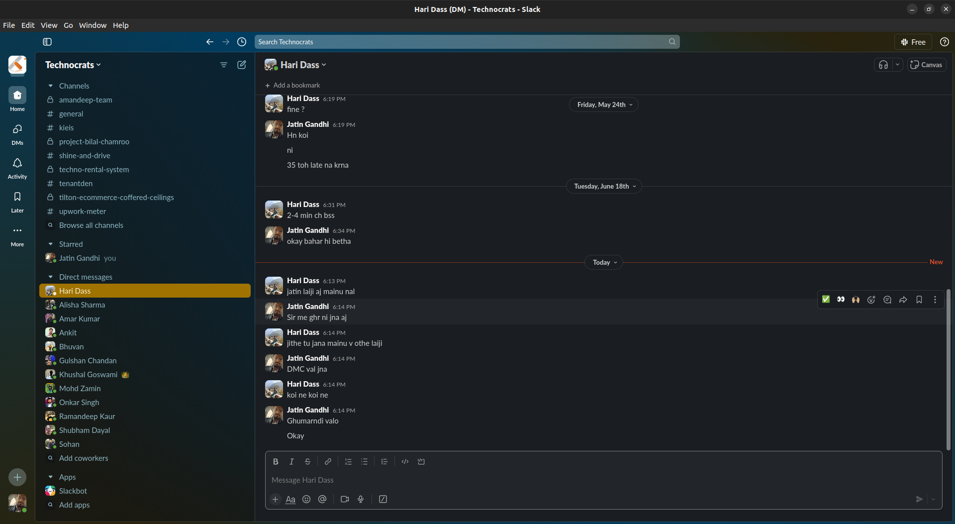React with the raised hands emoji

pos(856,300)
